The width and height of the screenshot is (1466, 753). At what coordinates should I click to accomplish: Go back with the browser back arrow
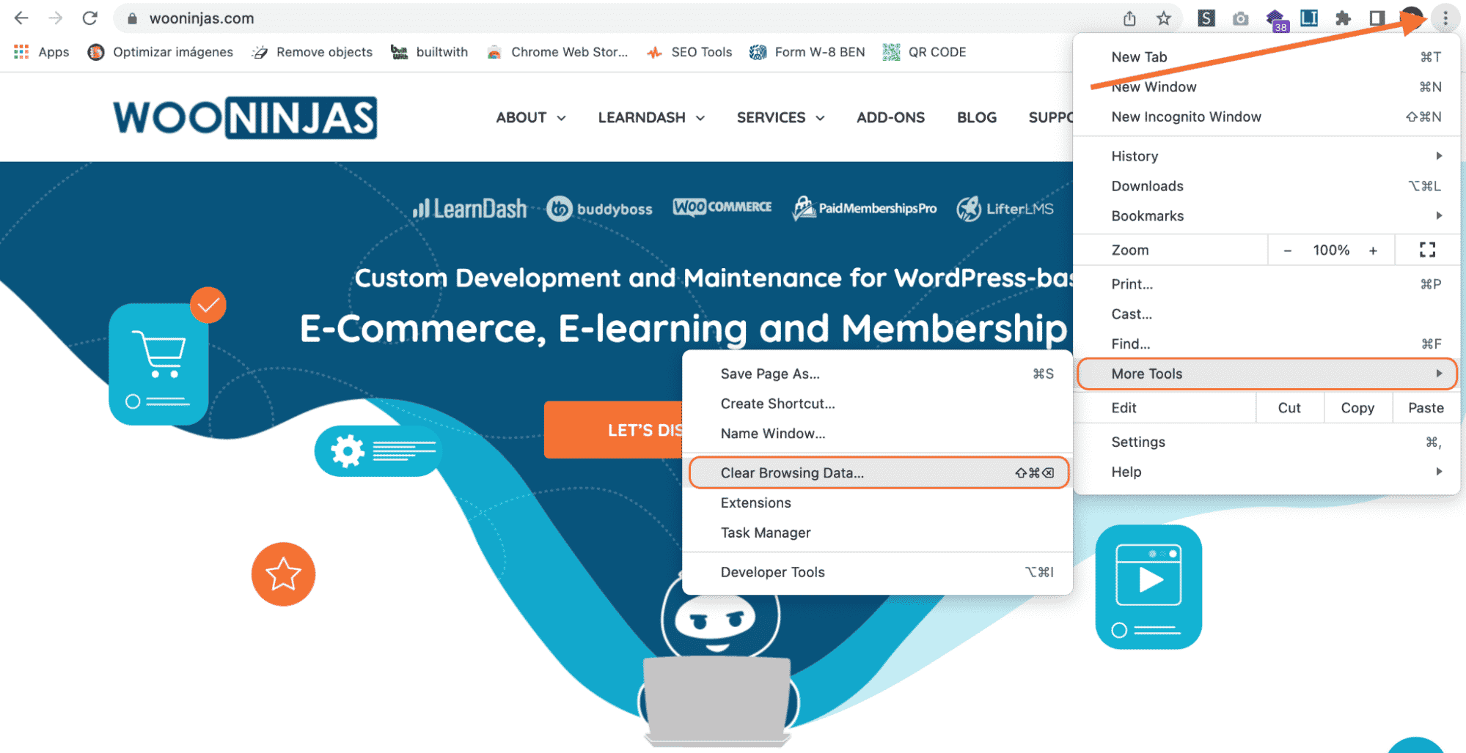tap(21, 18)
